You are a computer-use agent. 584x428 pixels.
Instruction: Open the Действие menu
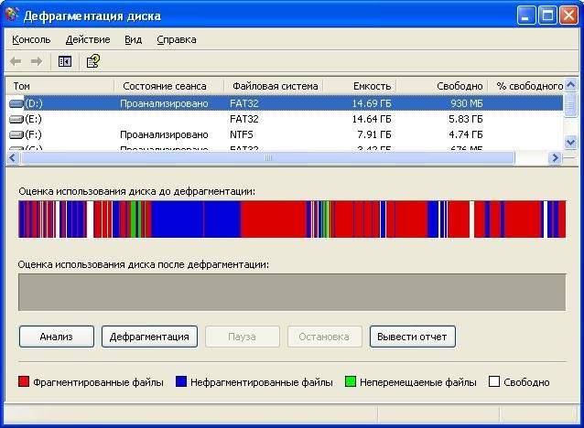point(88,39)
